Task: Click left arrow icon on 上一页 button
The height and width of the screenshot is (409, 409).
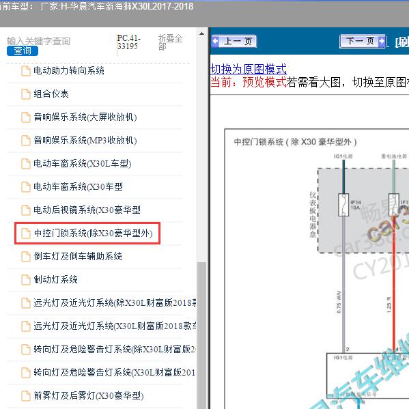Action: [216, 41]
